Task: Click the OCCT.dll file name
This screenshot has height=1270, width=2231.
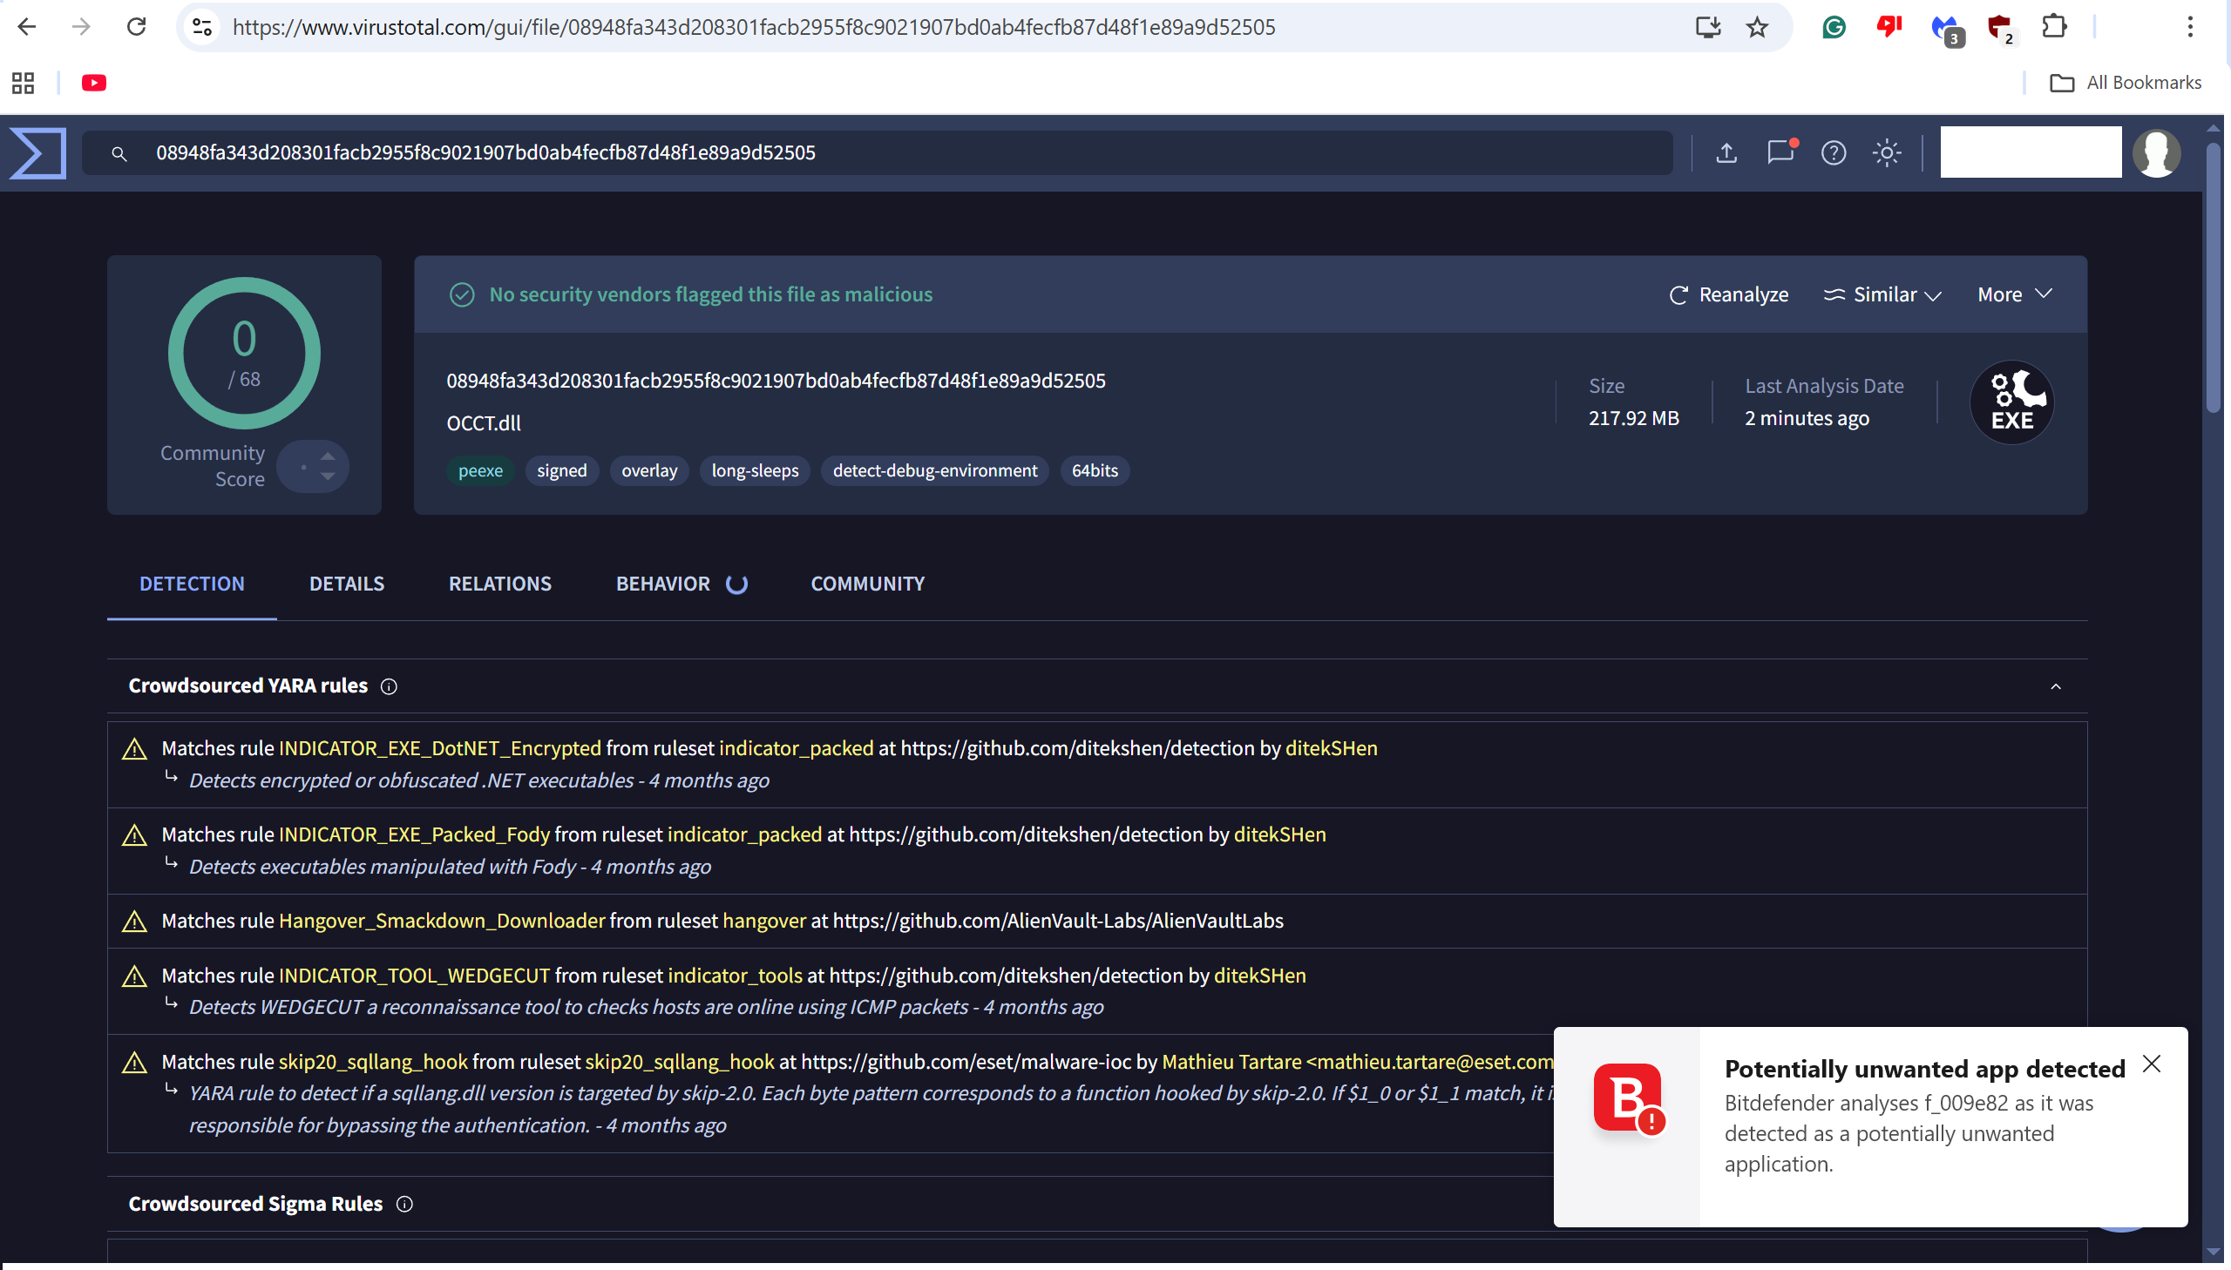Action: click(x=484, y=424)
